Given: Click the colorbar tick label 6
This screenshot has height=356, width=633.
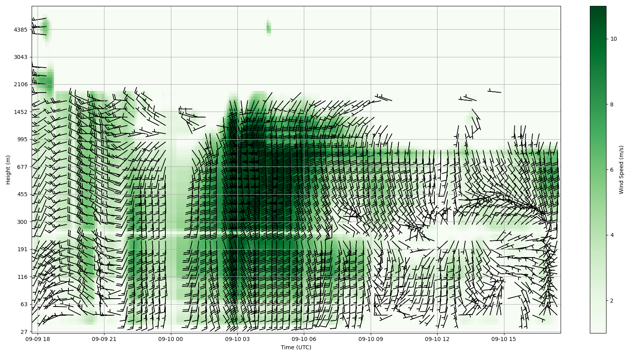Looking at the screenshot, I should pyautogui.click(x=612, y=170).
